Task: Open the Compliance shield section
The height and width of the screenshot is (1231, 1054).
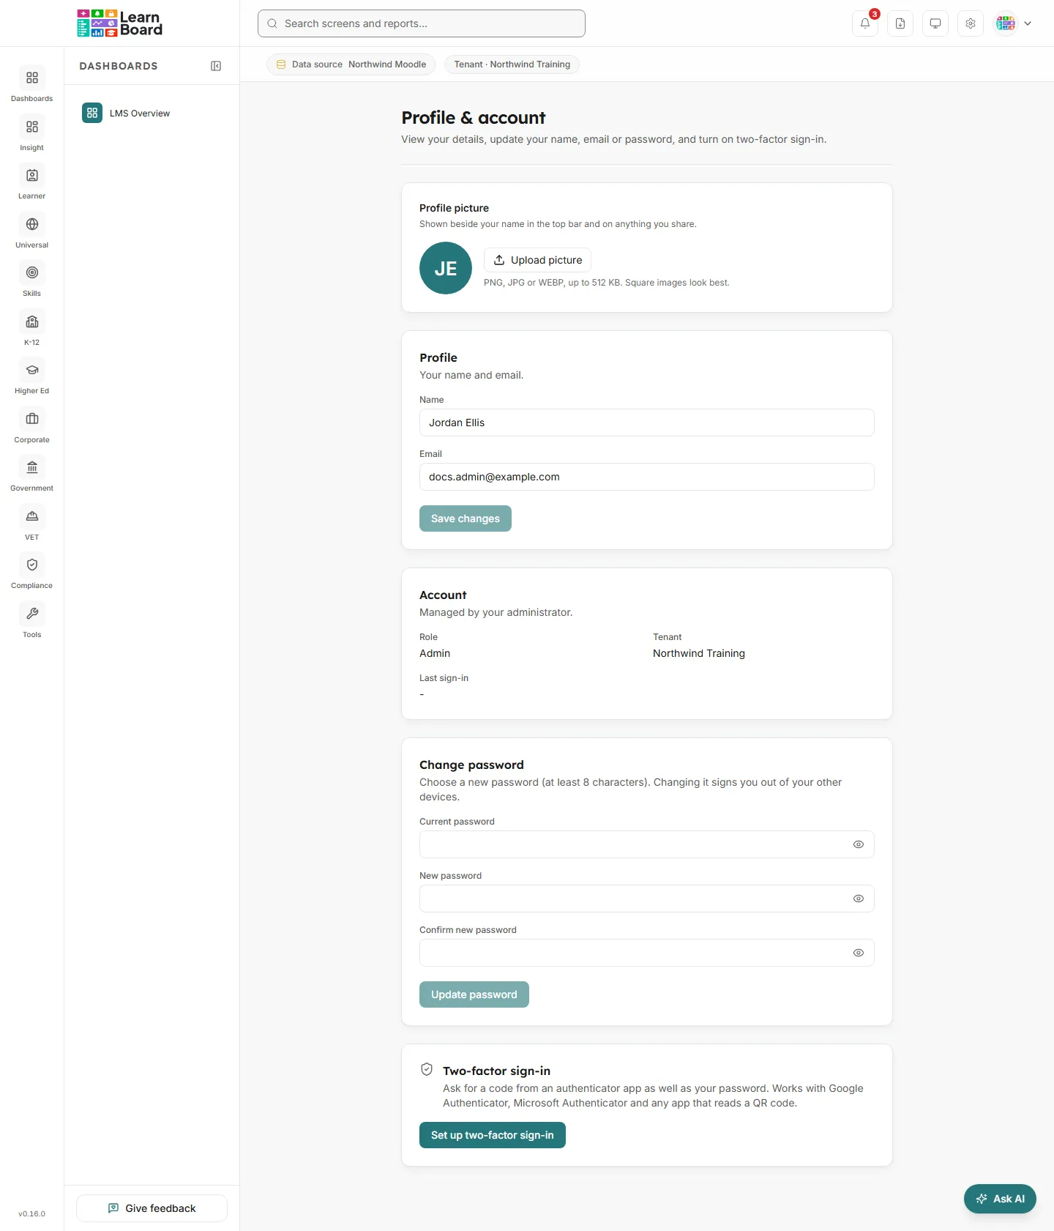Action: [32, 571]
